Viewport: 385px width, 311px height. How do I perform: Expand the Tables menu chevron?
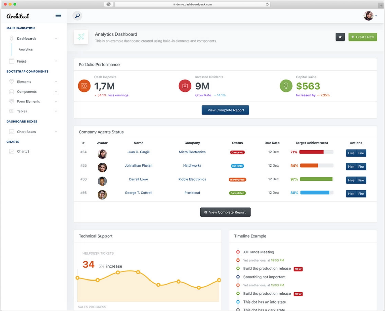point(56,111)
